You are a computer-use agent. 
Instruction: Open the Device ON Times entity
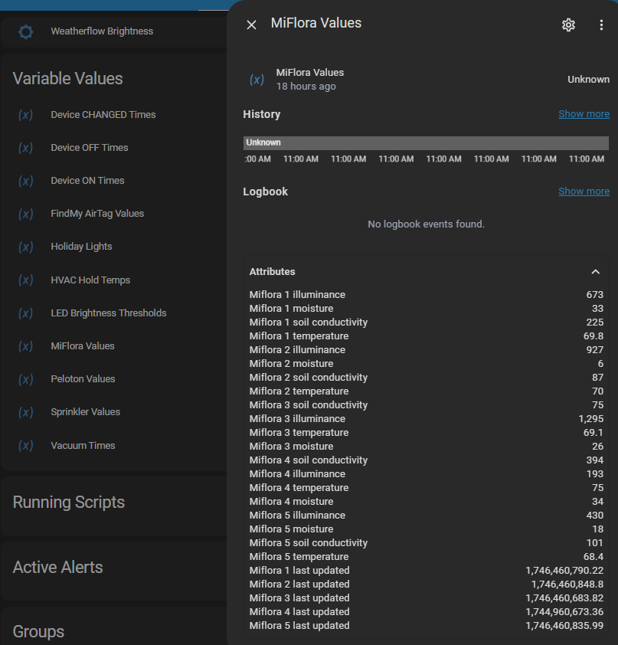point(87,181)
